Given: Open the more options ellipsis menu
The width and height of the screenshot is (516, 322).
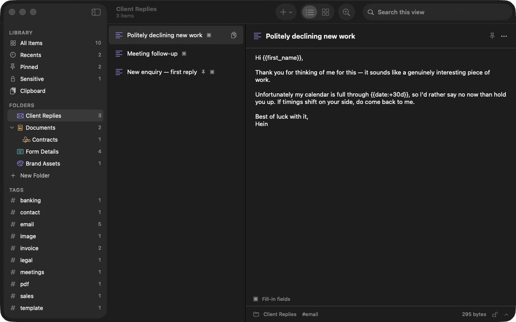Looking at the screenshot, I should [504, 36].
